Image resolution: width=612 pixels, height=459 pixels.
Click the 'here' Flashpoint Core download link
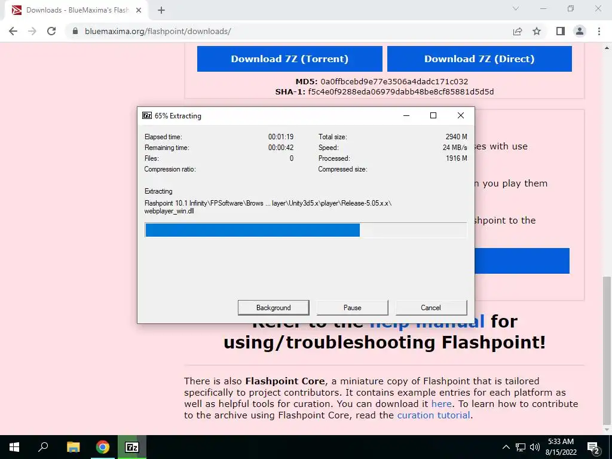[442, 403]
